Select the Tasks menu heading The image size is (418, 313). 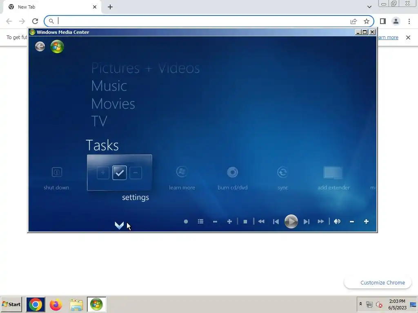[102, 145]
